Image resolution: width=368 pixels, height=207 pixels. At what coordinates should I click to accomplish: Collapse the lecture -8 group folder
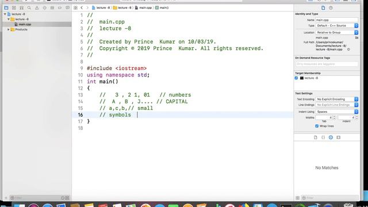[x=9, y=19]
